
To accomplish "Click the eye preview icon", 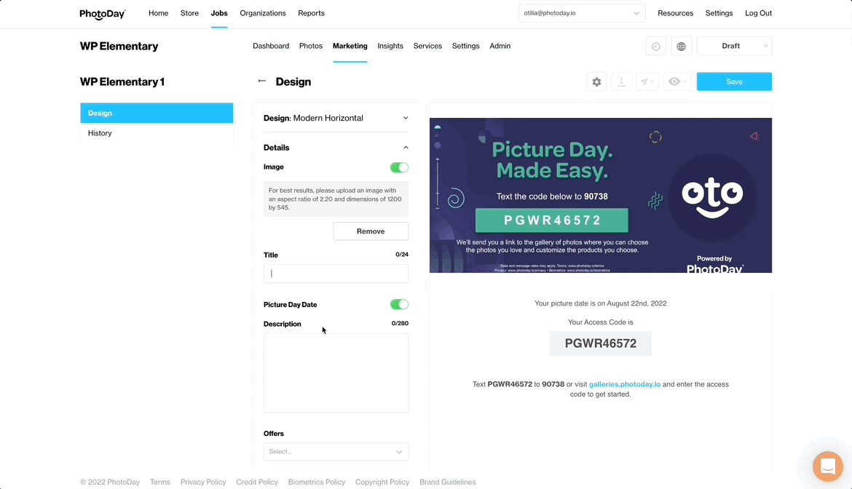I will [x=675, y=82].
